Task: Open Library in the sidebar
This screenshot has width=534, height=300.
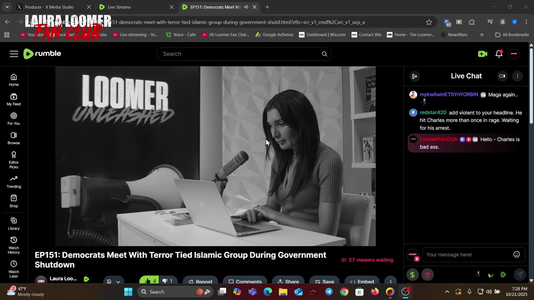Action: (x=14, y=224)
